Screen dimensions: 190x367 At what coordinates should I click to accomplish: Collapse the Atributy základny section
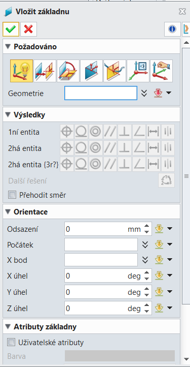[x=8, y=326]
